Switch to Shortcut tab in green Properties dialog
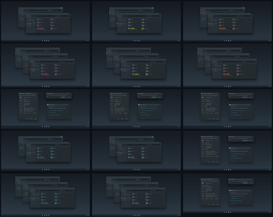 pos(205,181)
